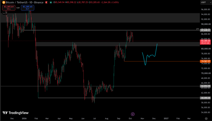Click the Jul label on time axis
Viewport: 212px width, 121px height.
click(x=95, y=119)
